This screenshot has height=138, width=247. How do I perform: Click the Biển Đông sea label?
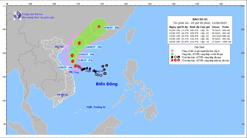pyautogui.click(x=107, y=84)
